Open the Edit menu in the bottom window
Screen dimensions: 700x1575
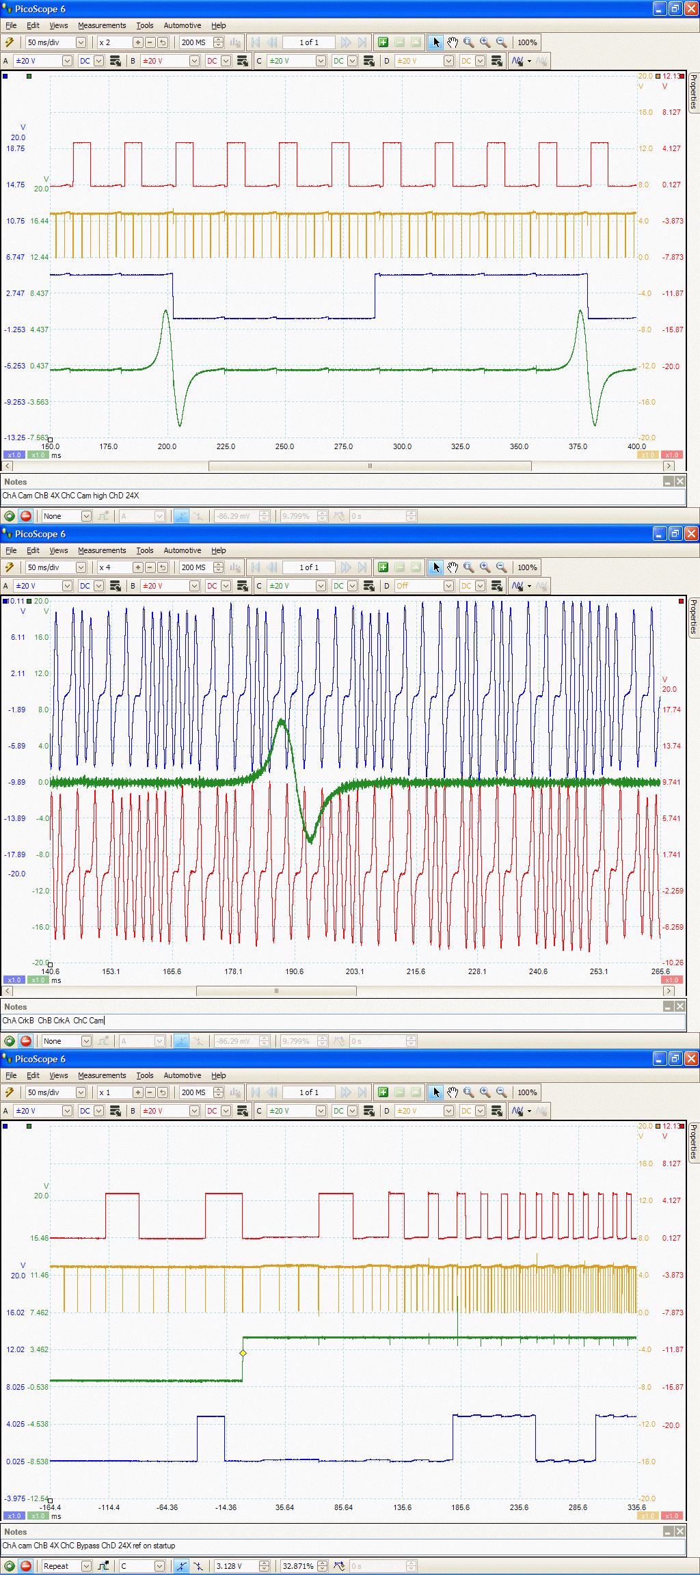tap(33, 1075)
